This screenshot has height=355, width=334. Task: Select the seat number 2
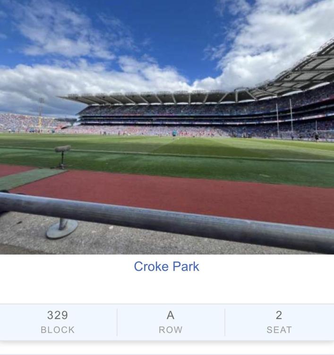(279, 315)
